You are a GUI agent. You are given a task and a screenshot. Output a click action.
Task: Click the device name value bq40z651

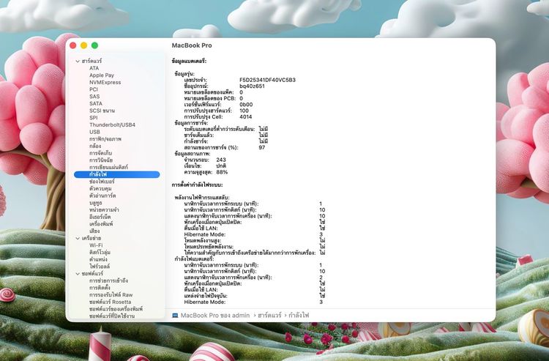pos(252,86)
